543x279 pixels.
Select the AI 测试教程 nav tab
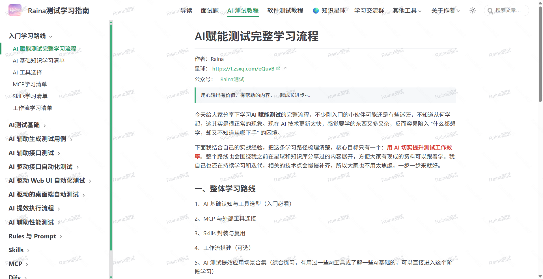pos(243,10)
